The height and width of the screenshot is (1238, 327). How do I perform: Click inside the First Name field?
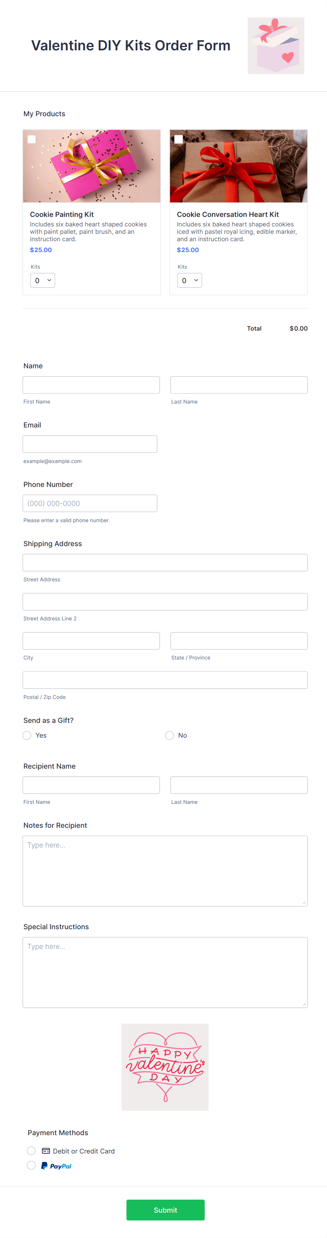[x=91, y=384]
